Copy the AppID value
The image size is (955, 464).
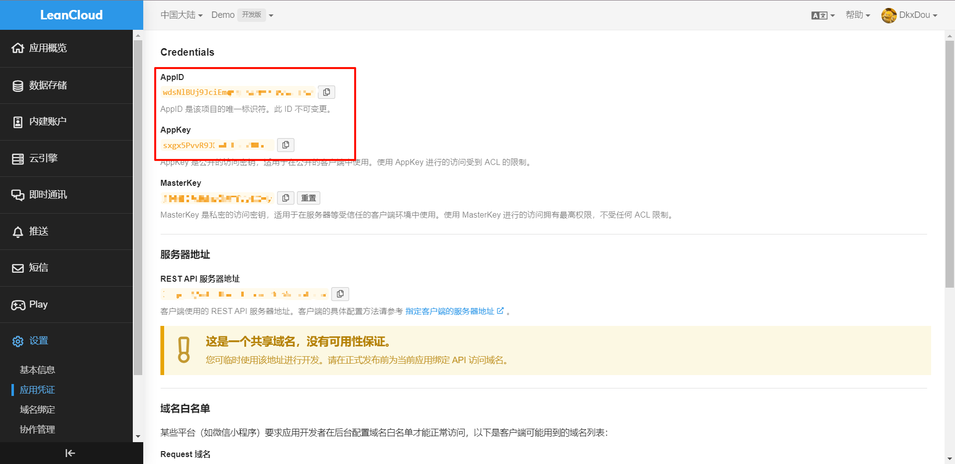click(x=326, y=92)
